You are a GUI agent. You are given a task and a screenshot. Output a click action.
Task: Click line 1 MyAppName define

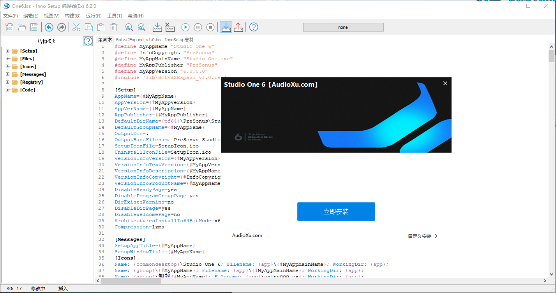coord(164,46)
